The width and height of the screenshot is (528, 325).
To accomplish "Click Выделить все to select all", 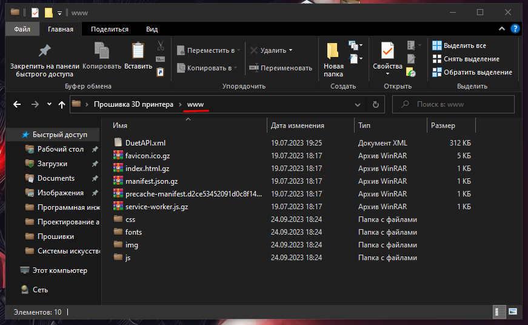I will tap(459, 45).
